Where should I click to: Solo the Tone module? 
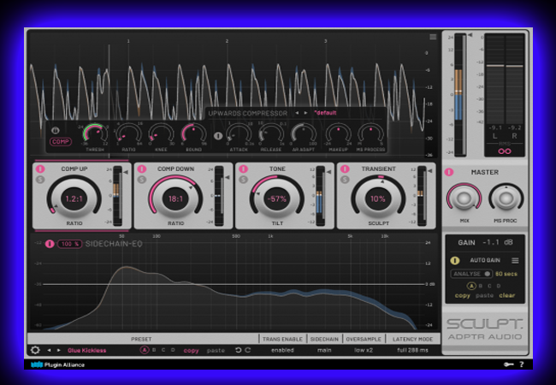point(243,180)
